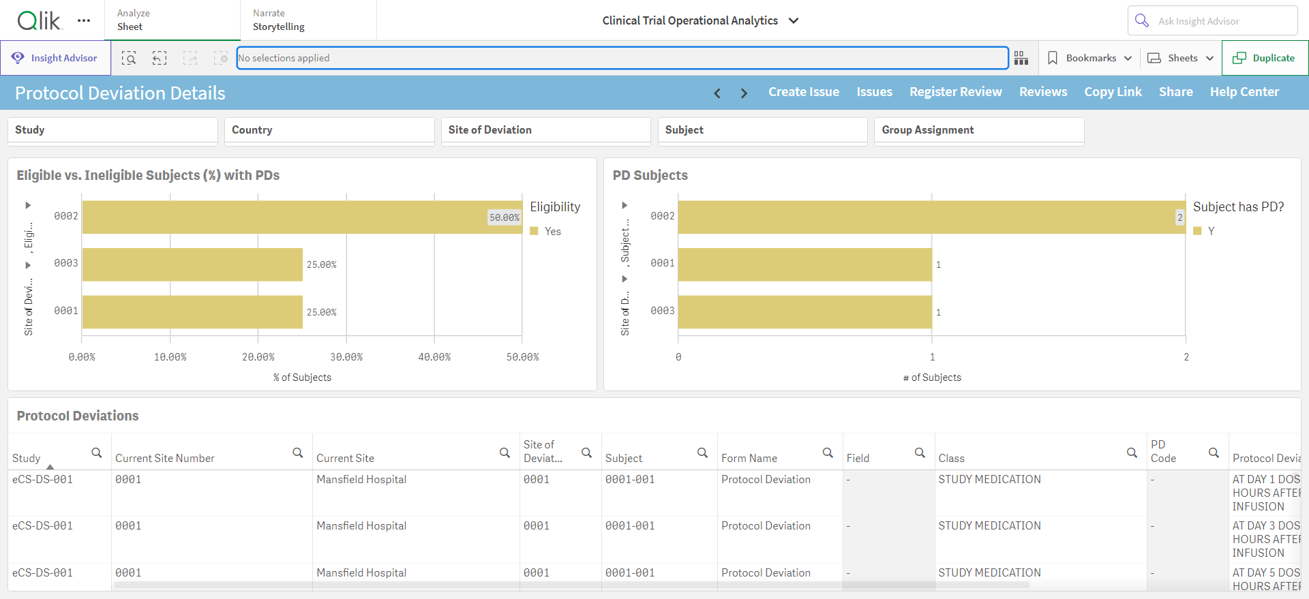Toggle Y in Subject has PD legend
The height and width of the screenshot is (599, 1309).
coord(1204,231)
